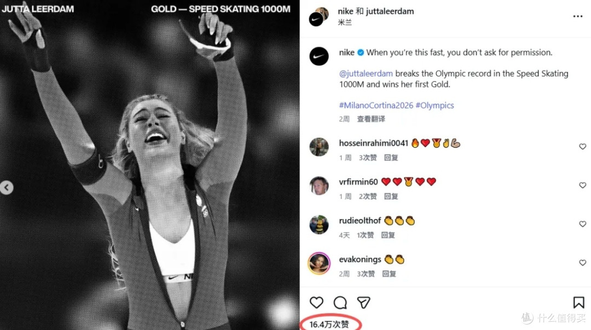Open the 米兰 location link

345,22
